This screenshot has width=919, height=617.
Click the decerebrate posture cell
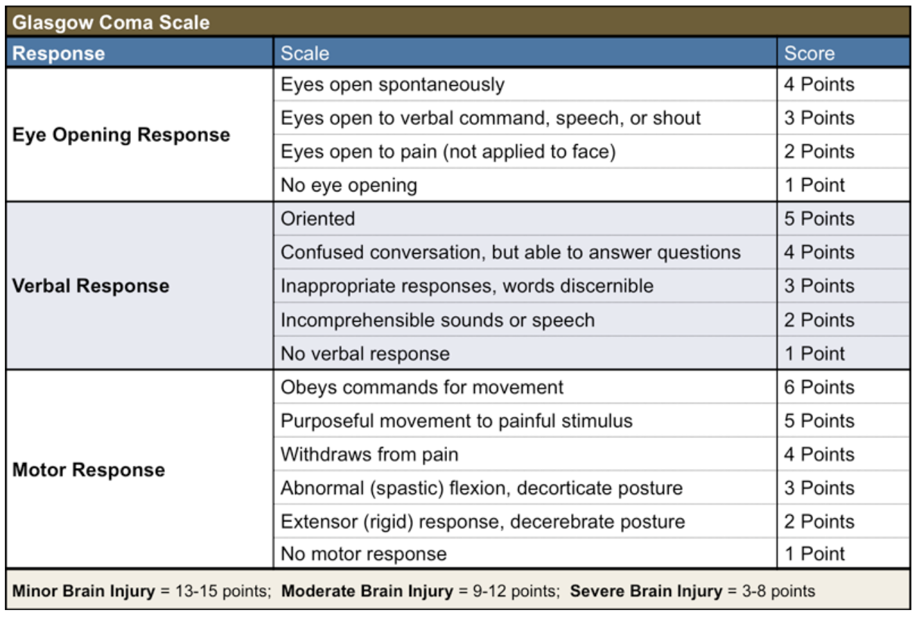(x=525, y=521)
